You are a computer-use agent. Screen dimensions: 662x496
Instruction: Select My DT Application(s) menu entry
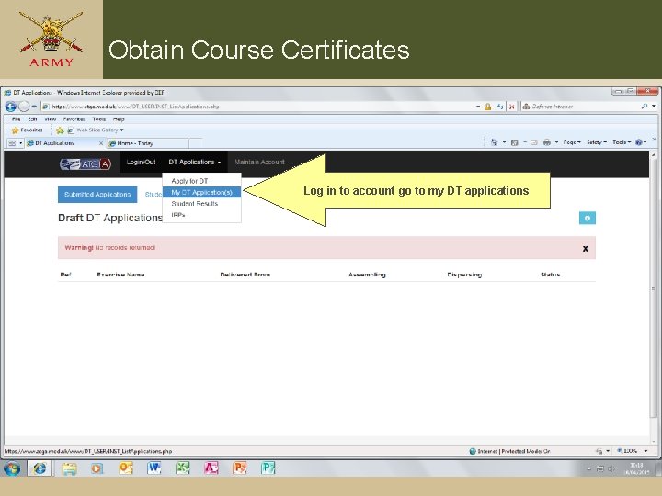pyautogui.click(x=201, y=192)
